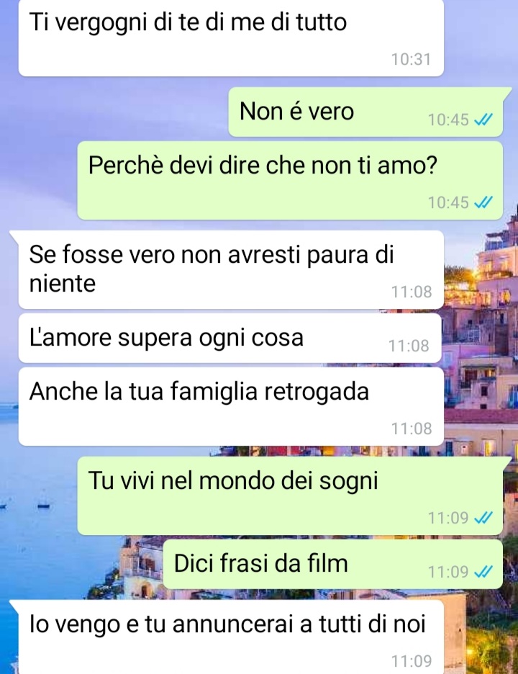Image resolution: width=518 pixels, height=674 pixels.
Task: Click the double check on 'Dici frasi da film'
Action: pos(483,572)
